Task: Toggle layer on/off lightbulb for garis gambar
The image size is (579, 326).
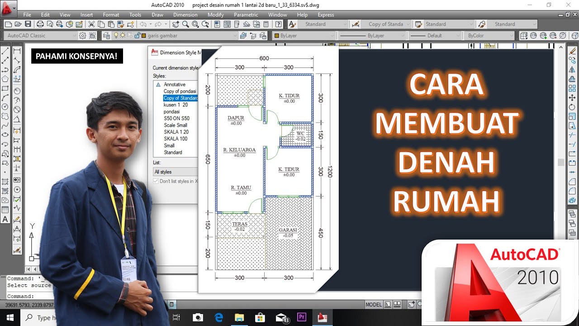Action: point(116,35)
